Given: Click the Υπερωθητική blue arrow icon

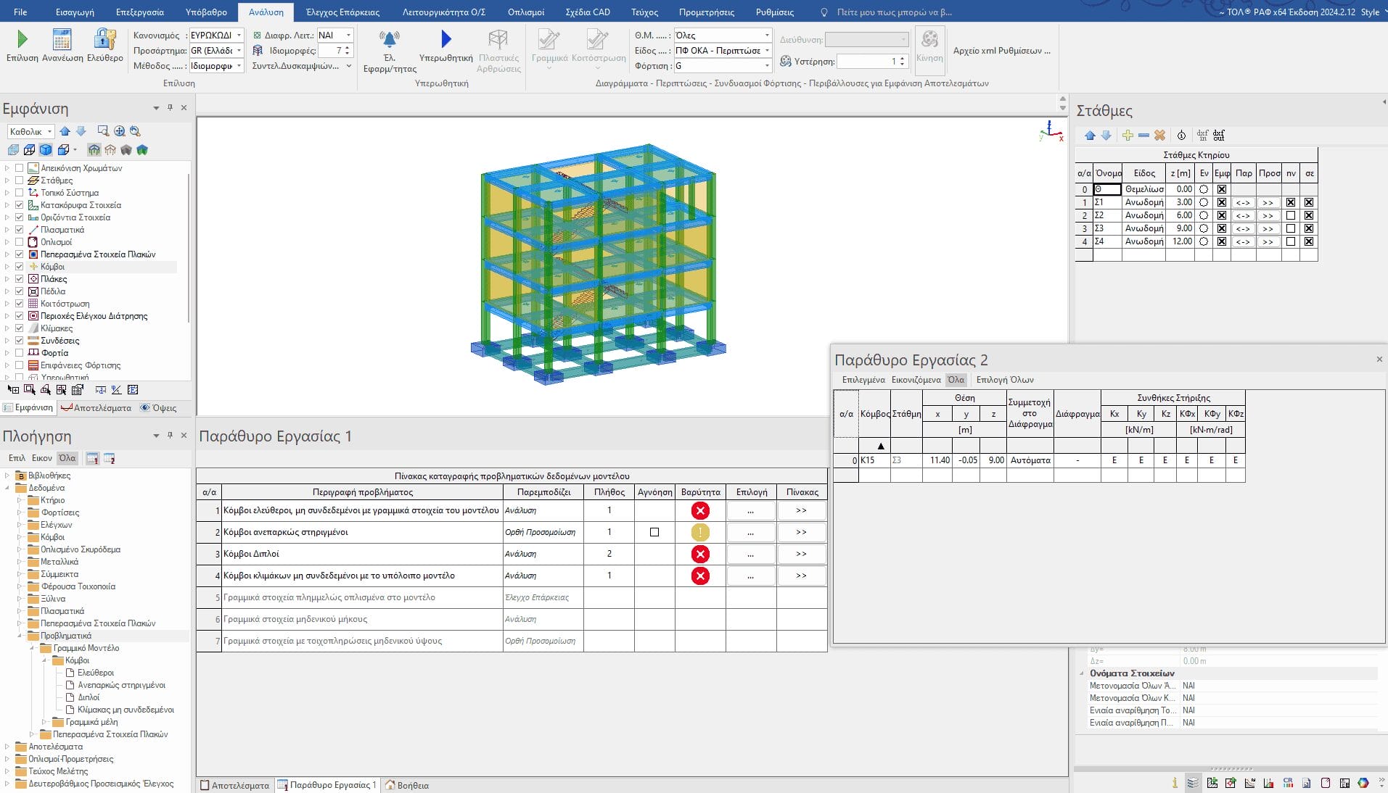Looking at the screenshot, I should 445,39.
